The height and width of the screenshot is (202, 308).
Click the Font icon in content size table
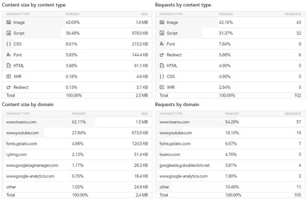(x=9, y=55)
